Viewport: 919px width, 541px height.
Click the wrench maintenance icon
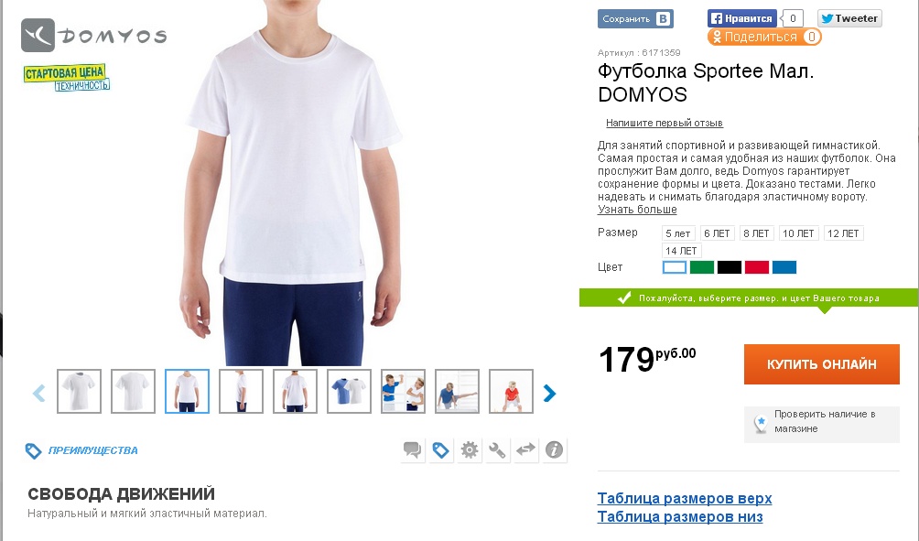click(x=497, y=450)
